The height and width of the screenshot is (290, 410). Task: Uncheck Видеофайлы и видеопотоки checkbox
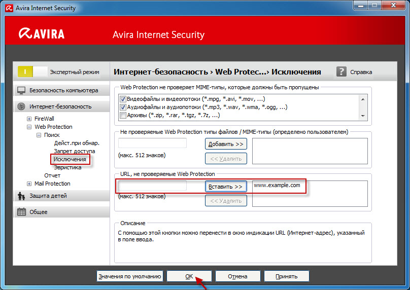click(123, 99)
